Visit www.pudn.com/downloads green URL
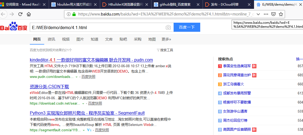The image size is (303, 135). 52,77
